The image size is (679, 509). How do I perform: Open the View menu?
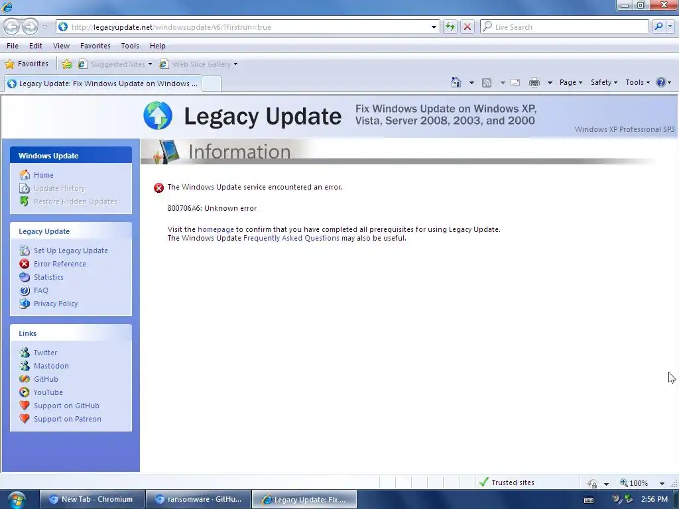(61, 46)
